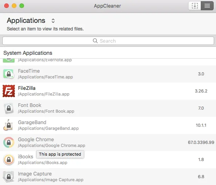Click the /Applications/Font Book.app path

coord(46,111)
